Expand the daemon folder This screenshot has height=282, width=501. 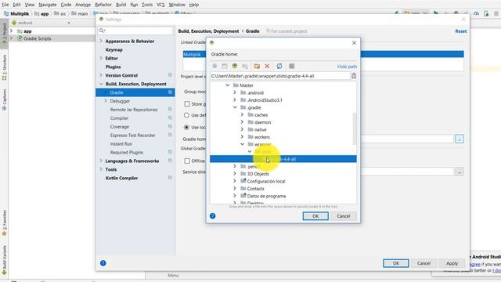click(242, 122)
